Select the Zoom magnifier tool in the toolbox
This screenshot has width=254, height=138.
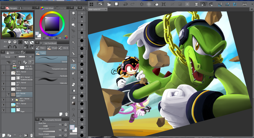pos(74,13)
